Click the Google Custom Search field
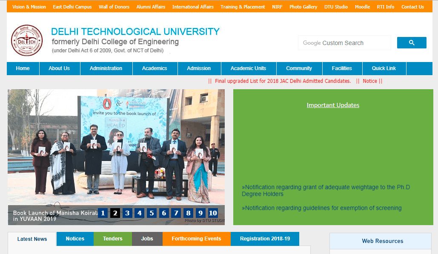Viewport: 438px width, 254px height. (344, 43)
